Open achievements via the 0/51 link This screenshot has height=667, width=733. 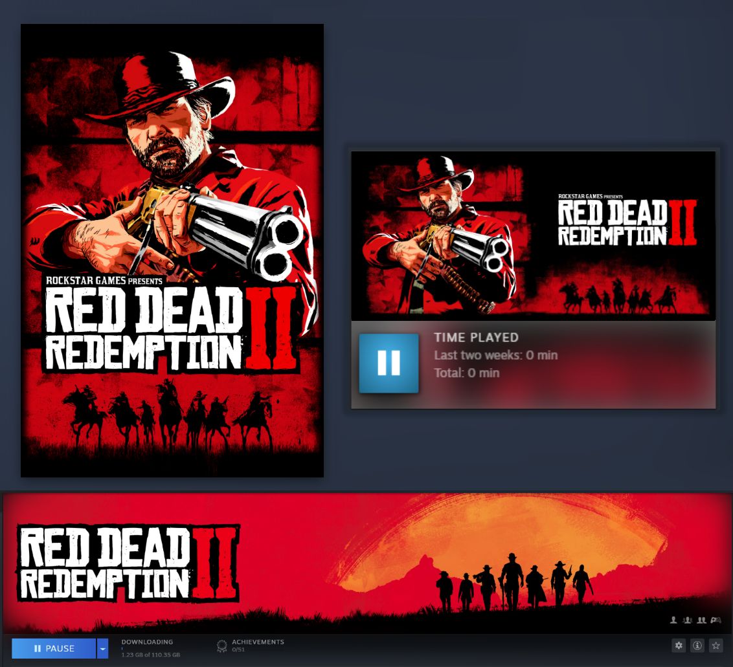pos(238,649)
